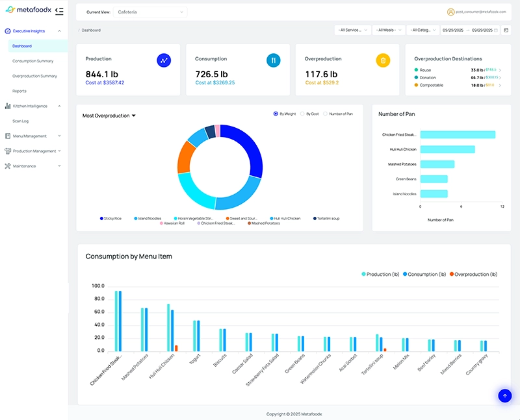520x420 pixels.
Task: Click the orange Sweet and Sour donut segment
Action: tap(185, 159)
